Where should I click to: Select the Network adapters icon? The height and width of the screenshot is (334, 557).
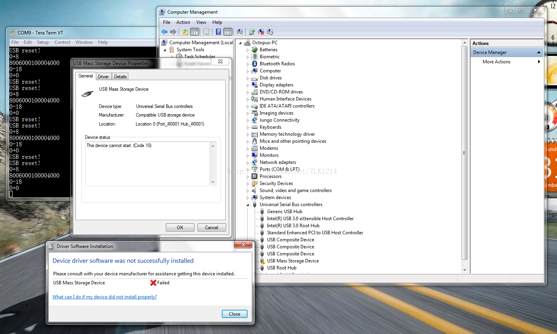point(255,162)
